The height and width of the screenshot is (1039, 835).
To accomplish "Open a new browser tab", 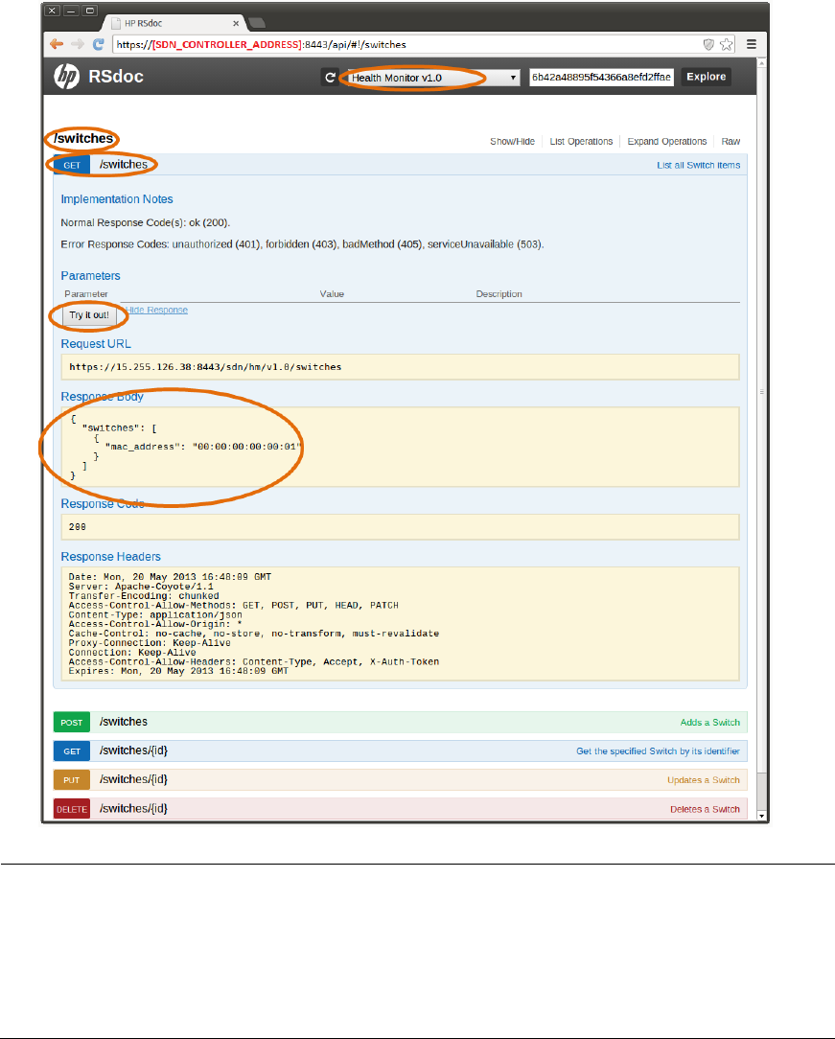I will [x=257, y=23].
